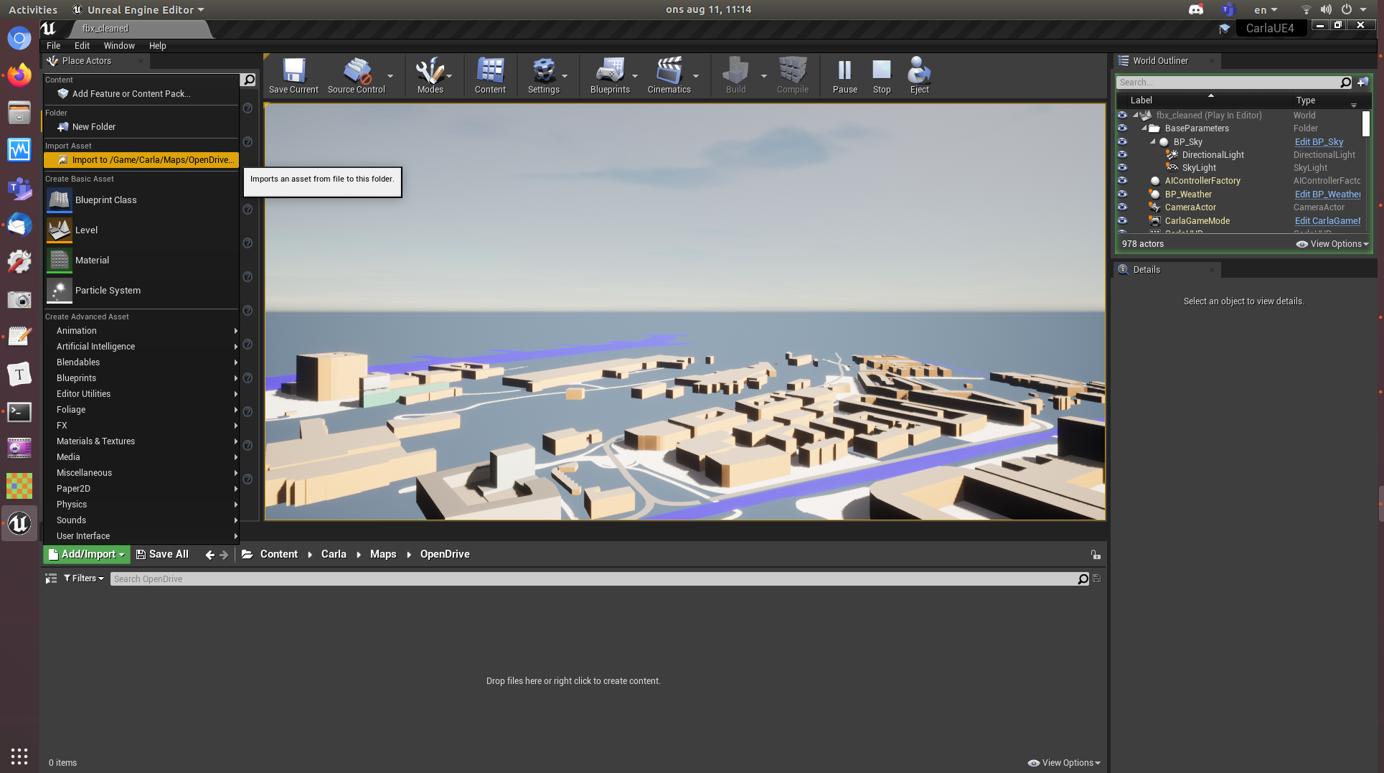This screenshot has height=773, width=1384.
Task: Collapse the BaseParameters folder in World Outliner
Action: (1145, 128)
